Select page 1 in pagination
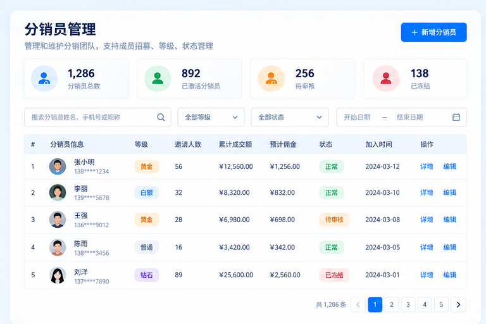Screen dimensions: 486x324 click(375, 304)
